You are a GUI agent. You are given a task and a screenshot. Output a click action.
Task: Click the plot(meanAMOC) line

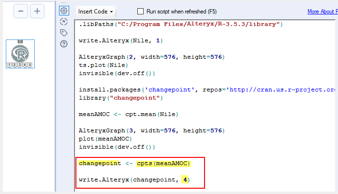click(x=105, y=139)
